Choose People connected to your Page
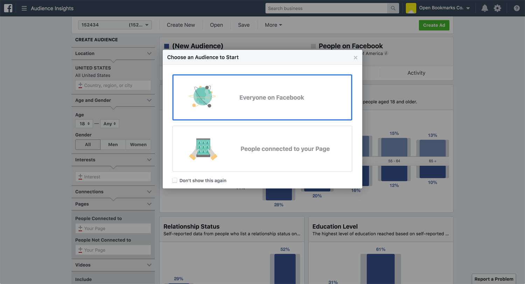Screen dimensions: 525x284 [x=262, y=149]
